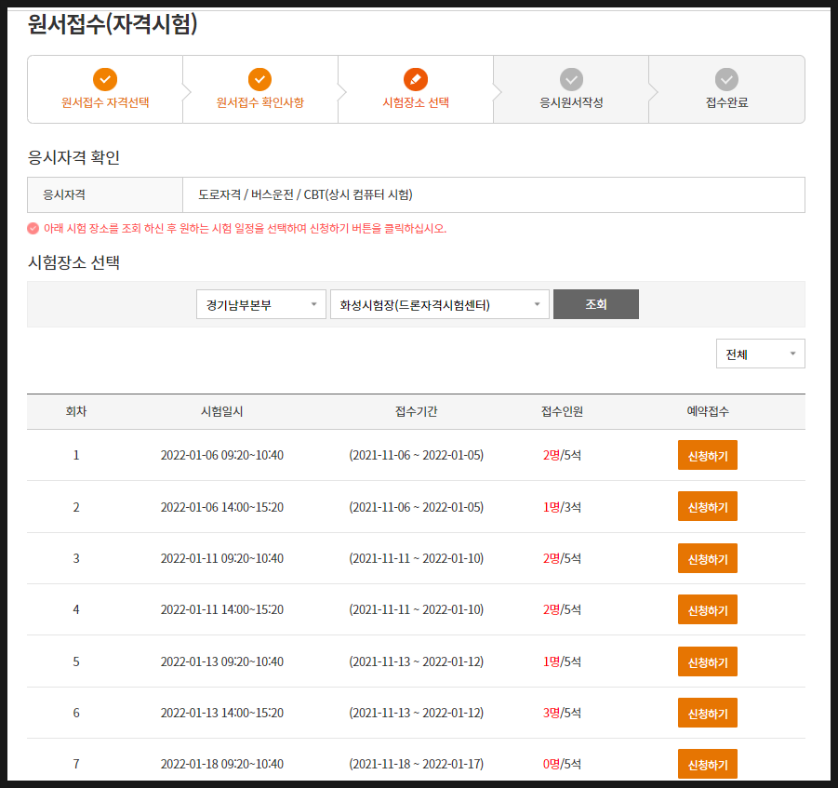
Task: Select the 시험장소 선택 step label
Action: click(415, 102)
